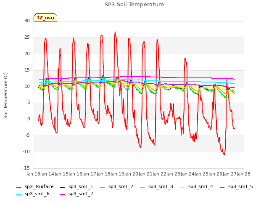Viewport: 269px width, 202px height.
Task: Click the -10 tick on the y-axis
Action: 26,151
